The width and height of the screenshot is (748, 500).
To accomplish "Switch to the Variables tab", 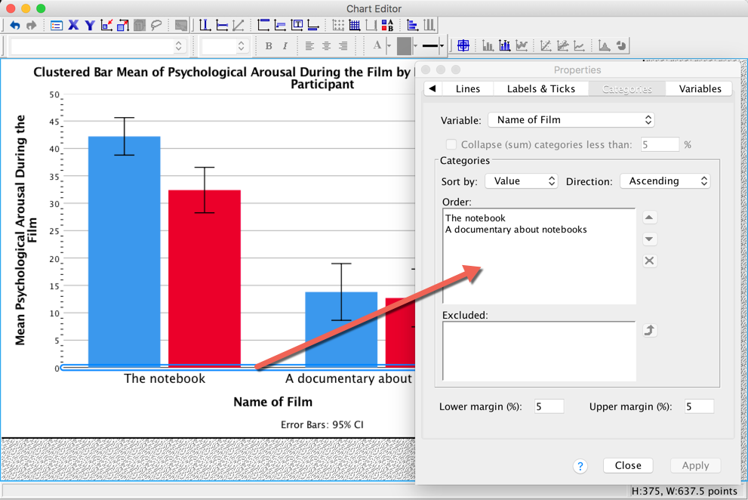I will coord(700,88).
